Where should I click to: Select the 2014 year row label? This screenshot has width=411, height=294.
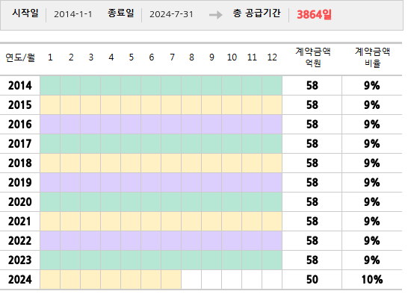pyautogui.click(x=20, y=86)
